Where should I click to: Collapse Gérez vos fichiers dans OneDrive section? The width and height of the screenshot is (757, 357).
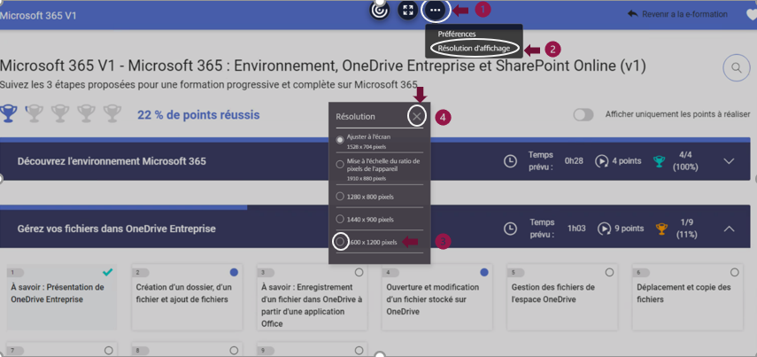click(729, 229)
